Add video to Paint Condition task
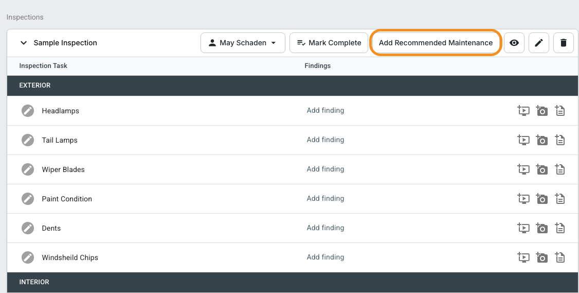 click(523, 199)
